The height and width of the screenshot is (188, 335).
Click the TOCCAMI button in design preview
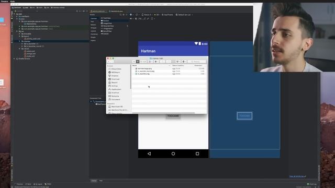point(173,116)
